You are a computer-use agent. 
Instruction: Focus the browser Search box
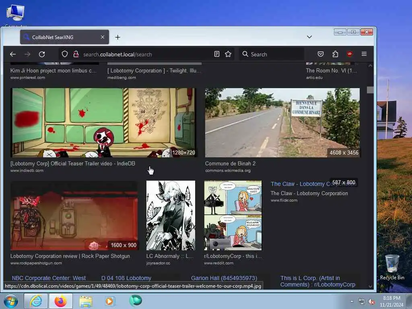coord(272,54)
